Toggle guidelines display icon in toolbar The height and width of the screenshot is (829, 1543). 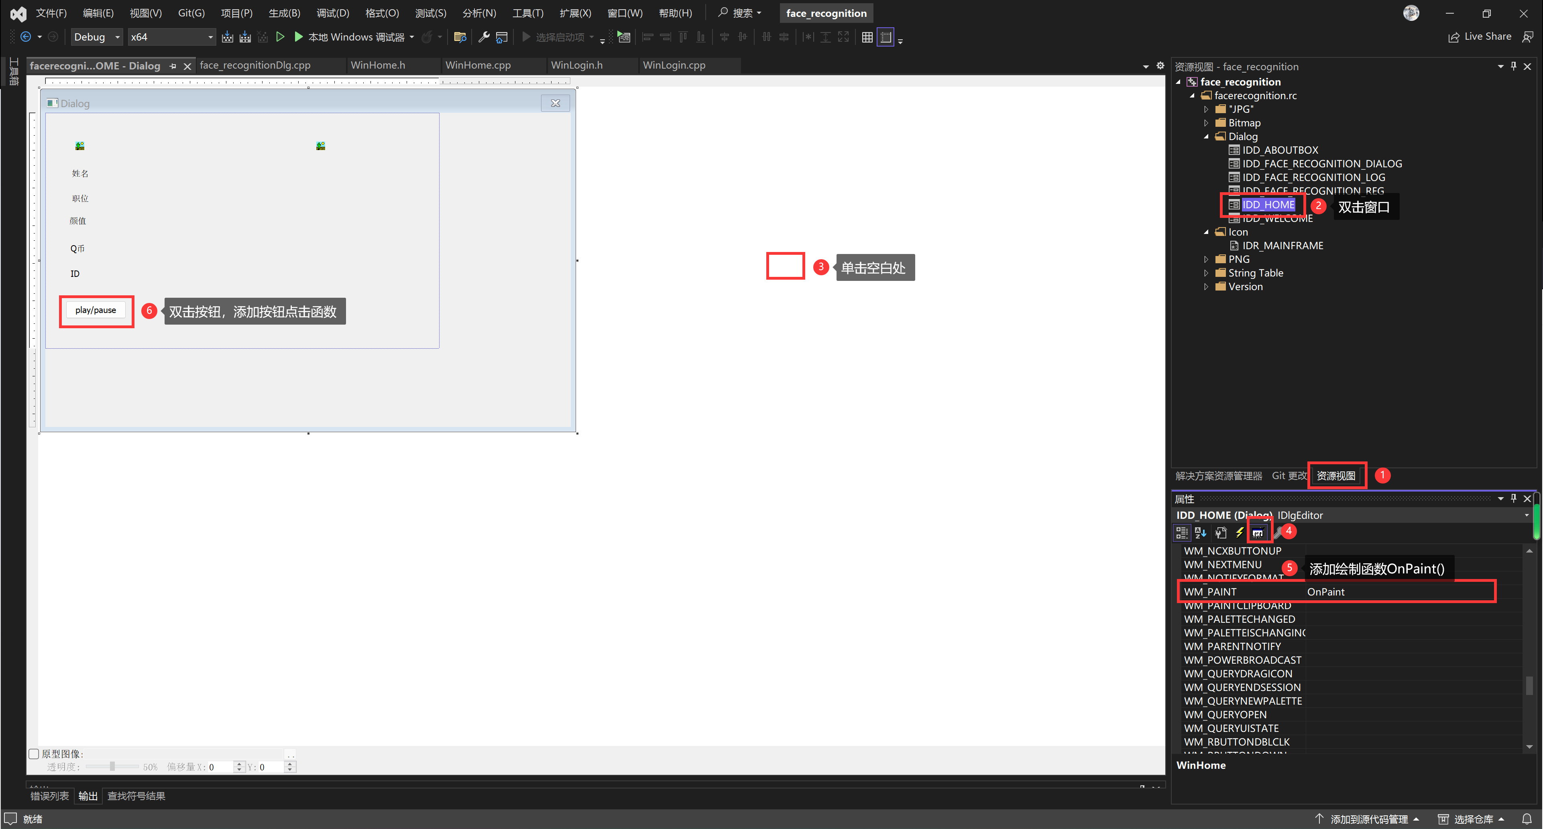[x=885, y=37]
